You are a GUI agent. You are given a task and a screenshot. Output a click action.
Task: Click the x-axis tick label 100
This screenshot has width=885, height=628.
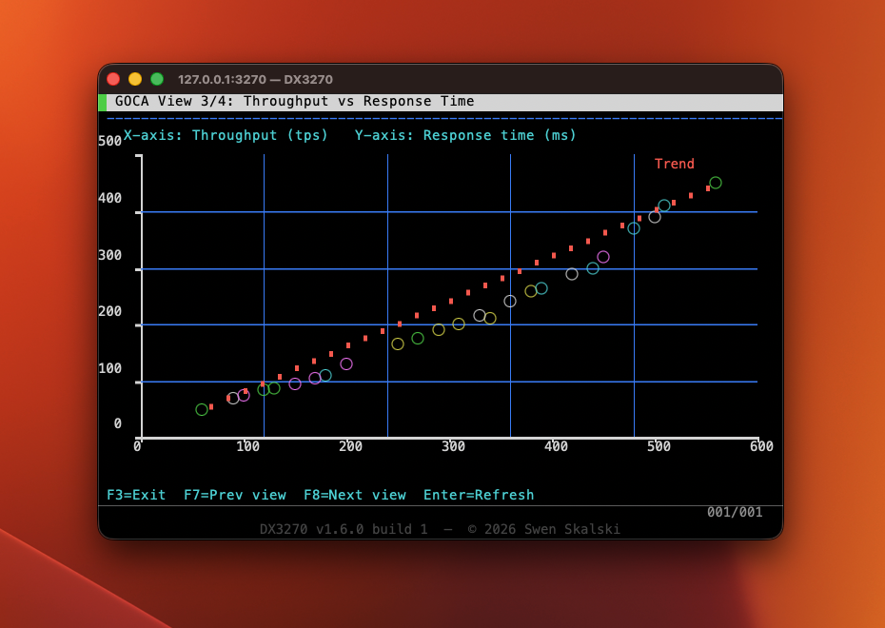(247, 446)
